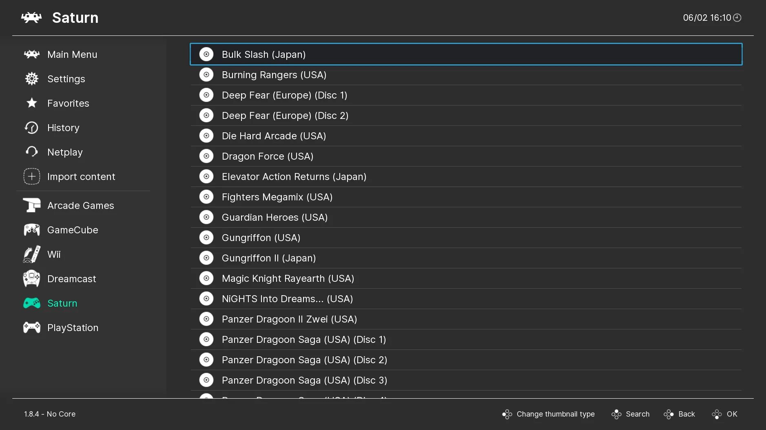The image size is (766, 430).
Task: Select the Favorites star icon
Action: coord(31,103)
